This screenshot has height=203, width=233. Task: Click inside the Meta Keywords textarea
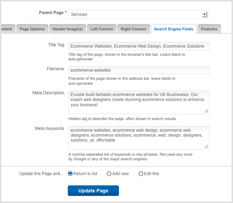click(139, 138)
